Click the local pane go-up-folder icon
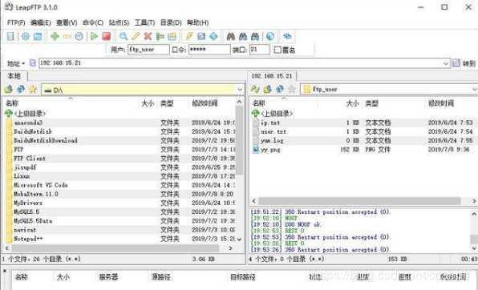The width and height of the screenshot is (478, 290). [x=9, y=89]
